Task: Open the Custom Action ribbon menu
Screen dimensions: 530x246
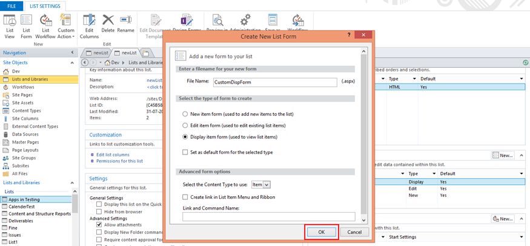Action: tap(65, 27)
